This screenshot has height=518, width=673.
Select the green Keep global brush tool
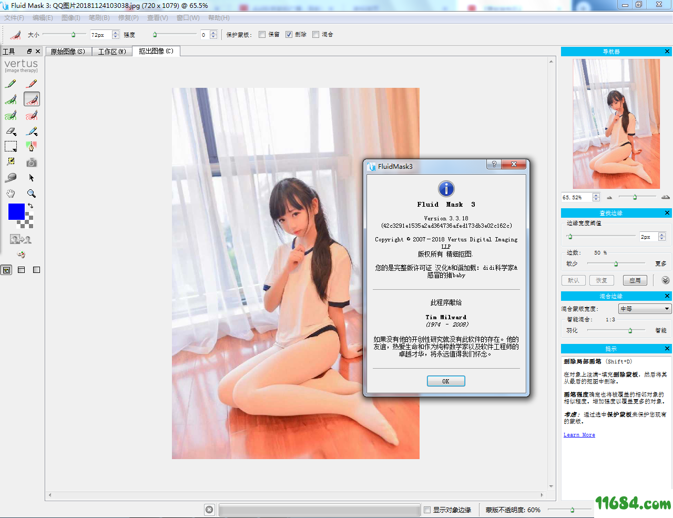click(x=11, y=115)
